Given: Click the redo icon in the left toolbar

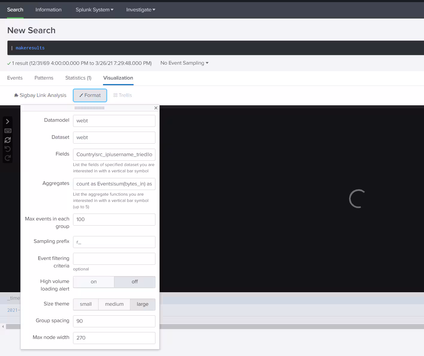Looking at the screenshot, I should (8, 158).
